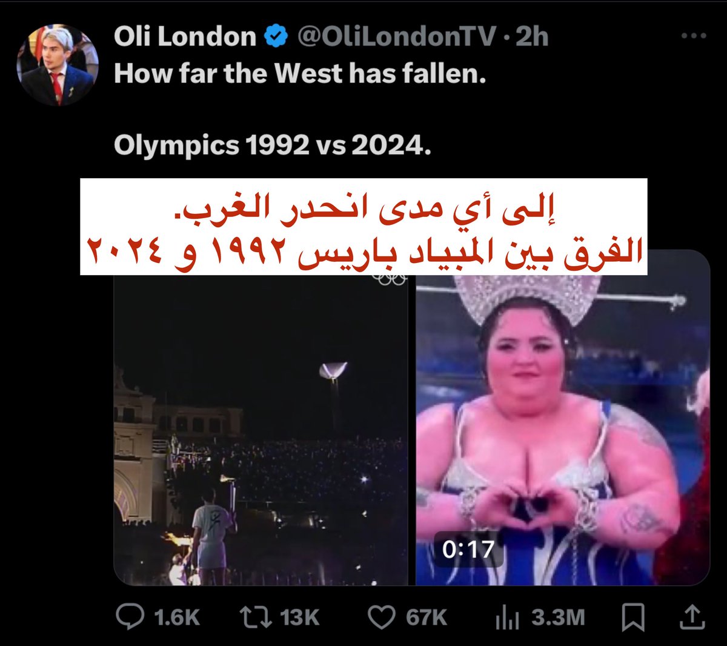Like the tweet with the heart icon
This screenshot has height=646, width=727.
click(382, 618)
